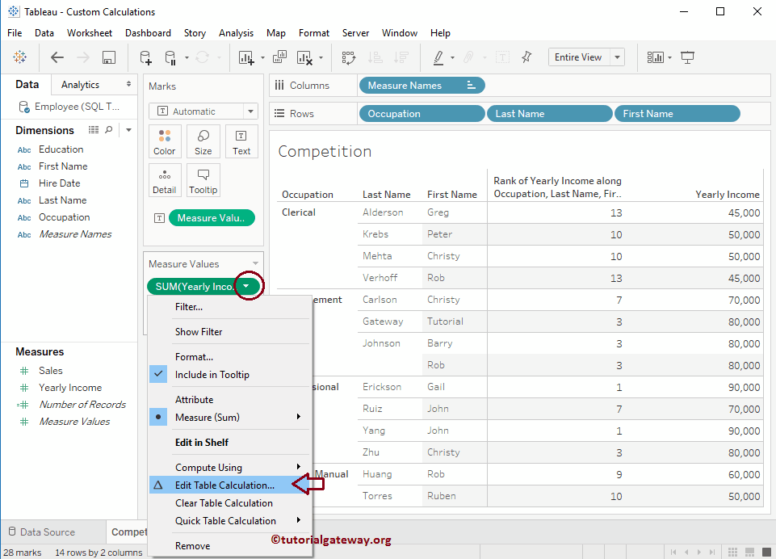Open the Size property on the Marks card
776x559 pixels.
pyautogui.click(x=203, y=141)
